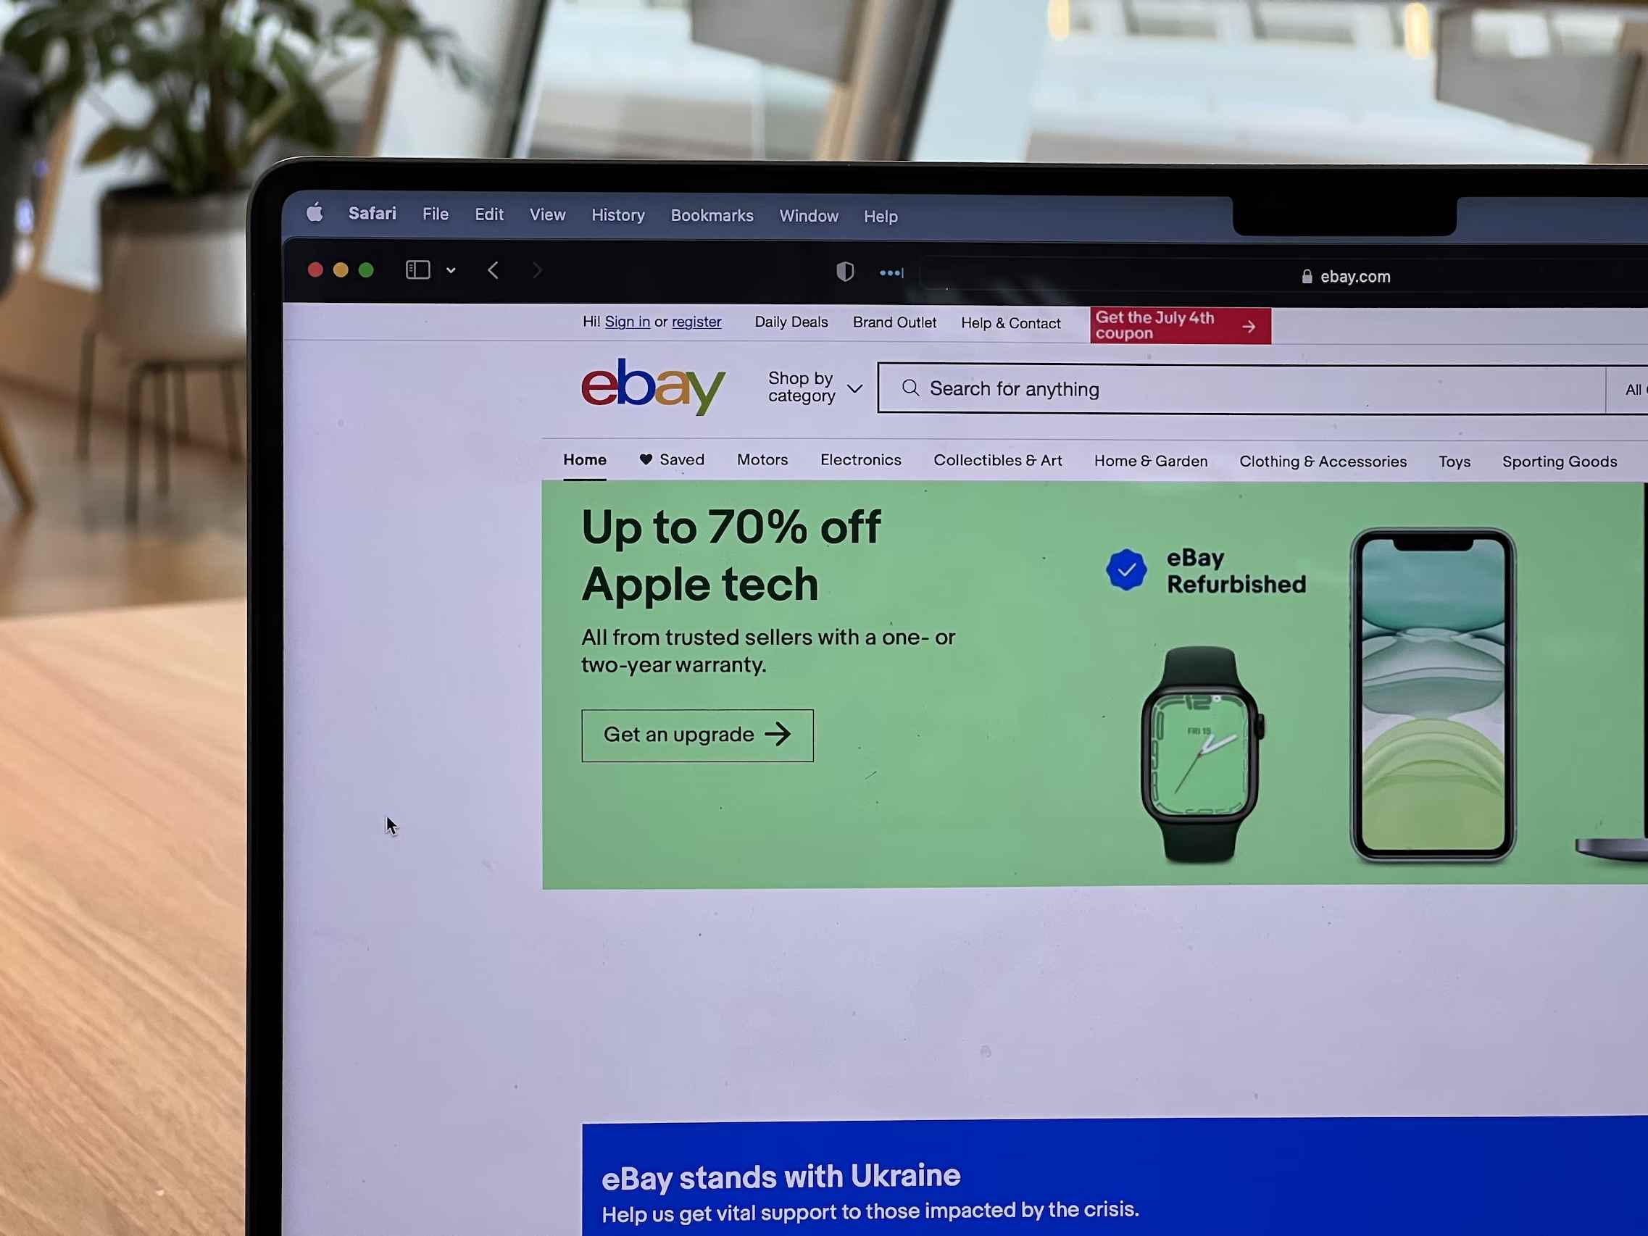Click the Get the July 4th coupon button
Viewport: 1648px width, 1236px height.
pyautogui.click(x=1175, y=326)
